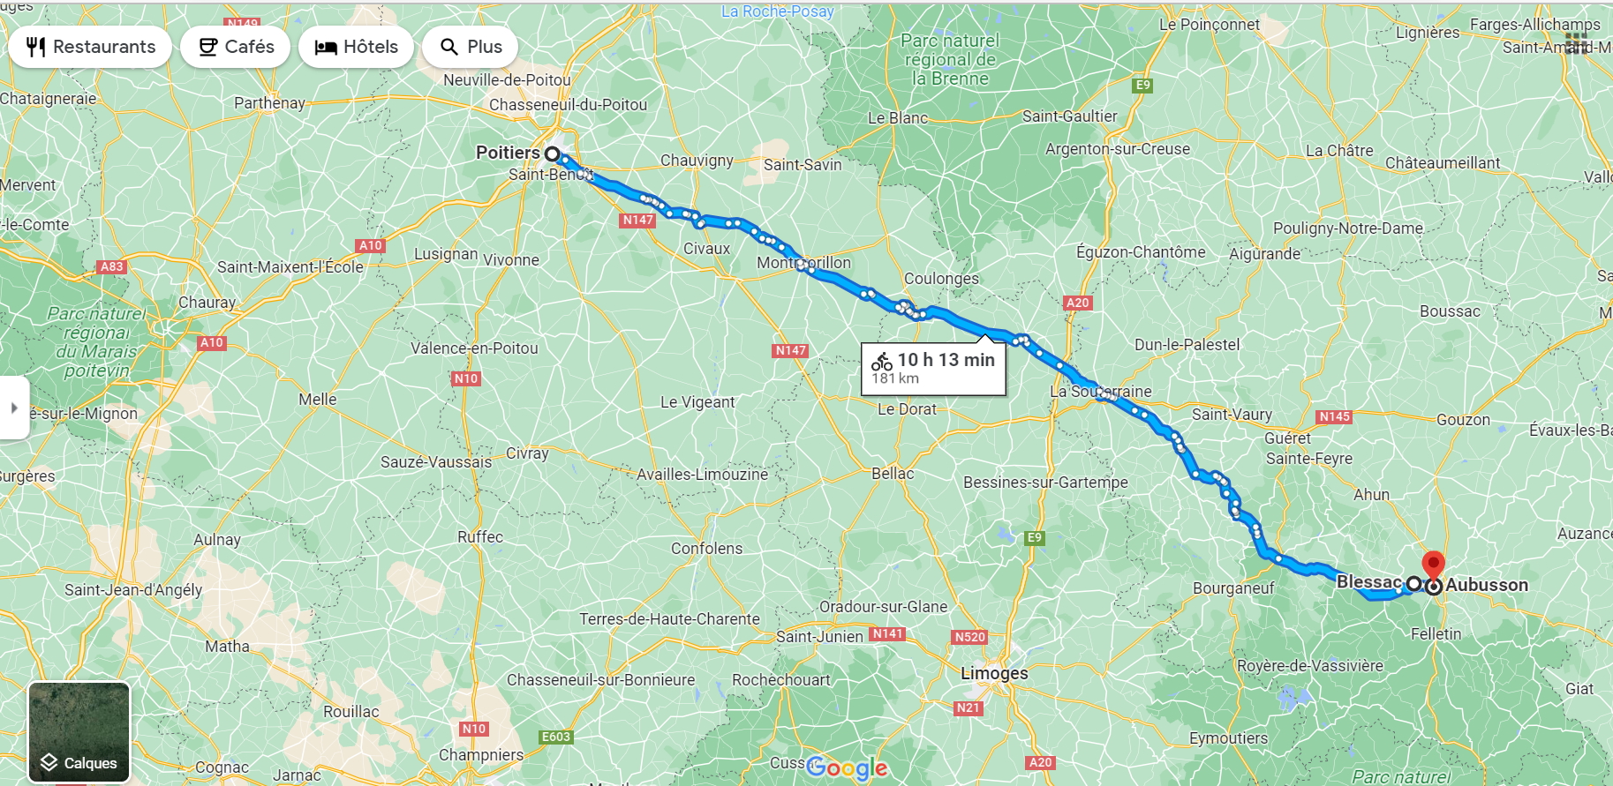The height and width of the screenshot is (786, 1613).
Task: Click the cycling route duration box
Action: pyautogui.click(x=933, y=369)
